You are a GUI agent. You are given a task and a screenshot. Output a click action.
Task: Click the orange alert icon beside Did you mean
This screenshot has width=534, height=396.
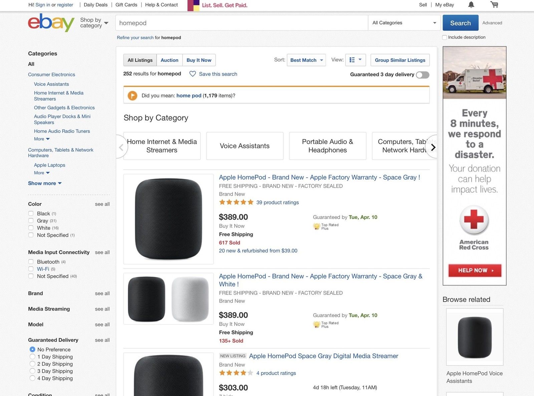(132, 95)
